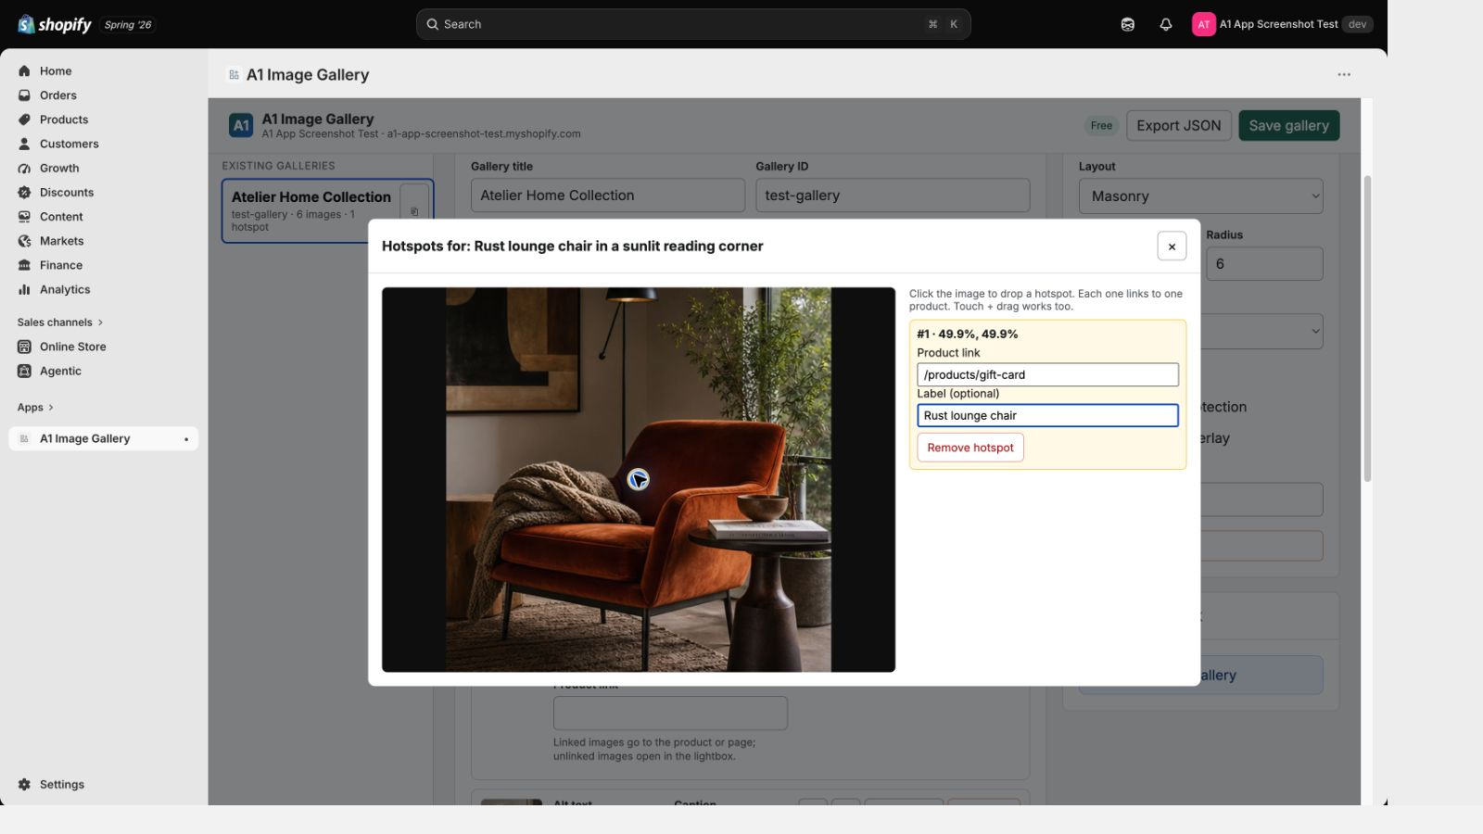The width and height of the screenshot is (1483, 834).
Task: Click the Orders icon in sidebar
Action: [x=24, y=95]
